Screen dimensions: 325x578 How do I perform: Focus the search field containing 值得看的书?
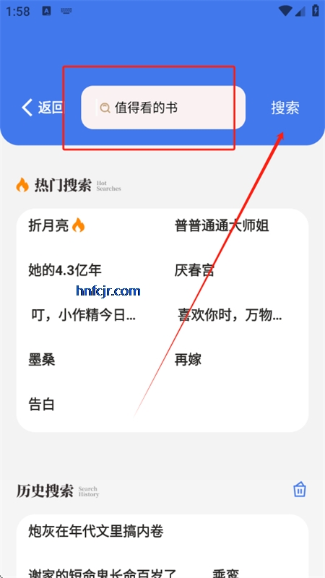coord(163,108)
